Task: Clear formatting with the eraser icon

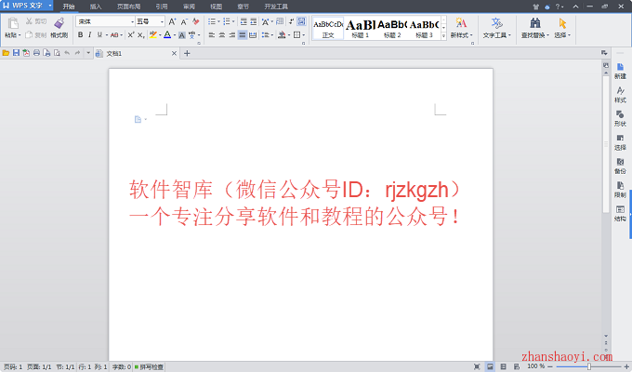Action: tap(196, 21)
